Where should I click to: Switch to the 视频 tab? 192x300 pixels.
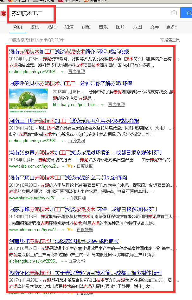point(86,27)
